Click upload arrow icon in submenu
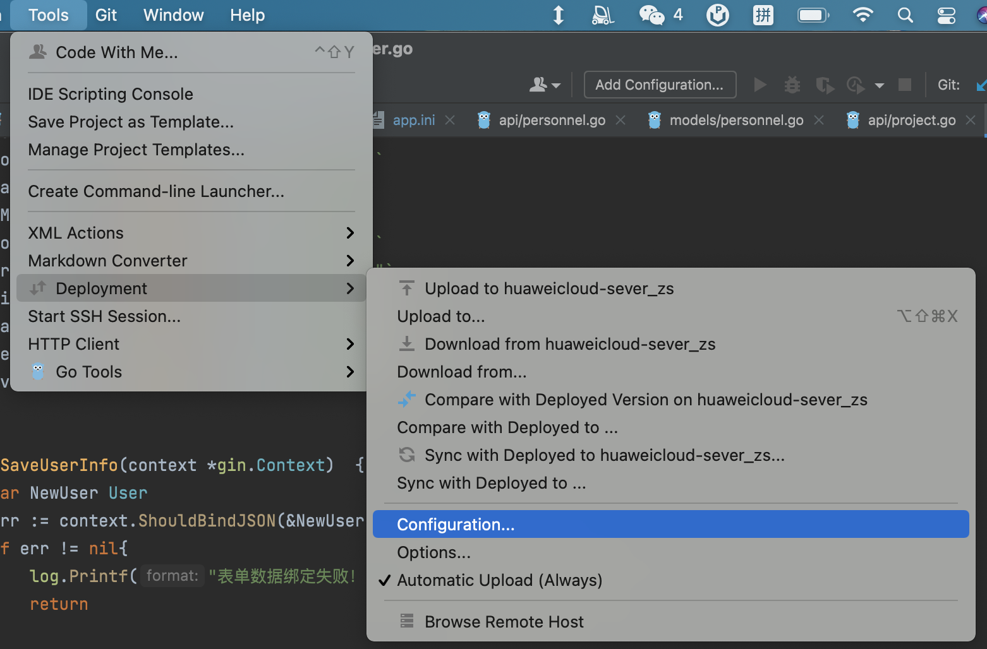Viewport: 987px width, 649px height. (407, 289)
